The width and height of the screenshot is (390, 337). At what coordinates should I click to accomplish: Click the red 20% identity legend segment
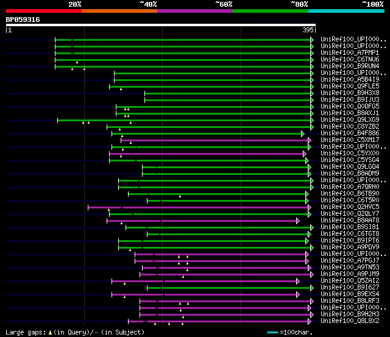(x=44, y=11)
